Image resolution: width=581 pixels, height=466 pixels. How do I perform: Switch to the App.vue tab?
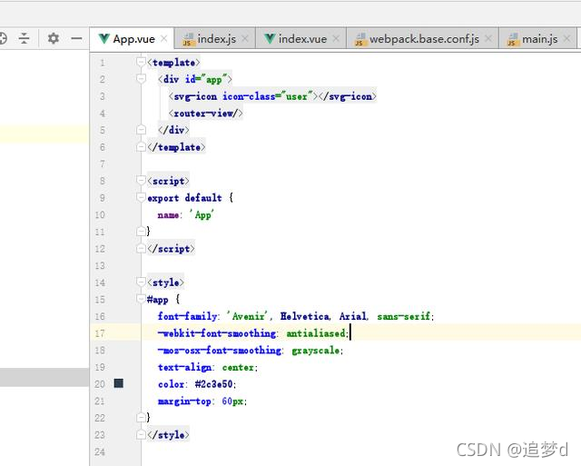tap(132, 39)
